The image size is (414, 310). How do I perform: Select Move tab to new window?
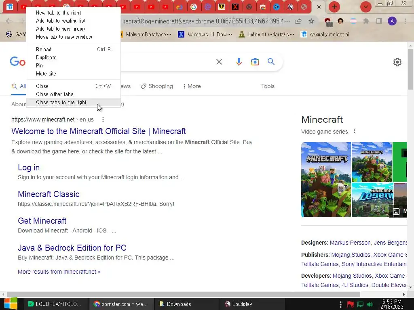[73, 37]
